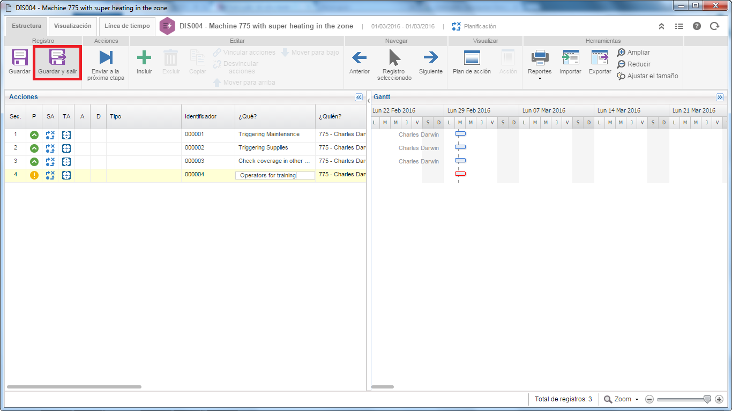Click the Guardar save icon
Viewport: 732px width, 411px height.
click(19, 58)
